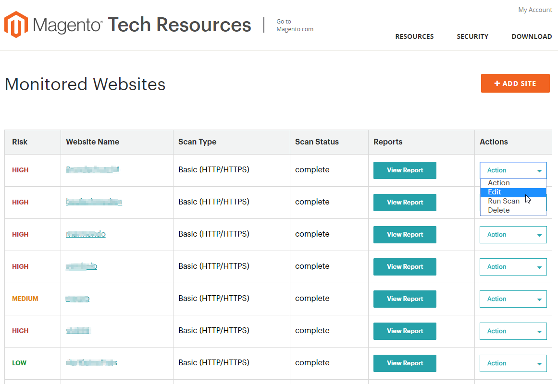Click the Scan Status column header
558x384 pixels.
click(317, 142)
